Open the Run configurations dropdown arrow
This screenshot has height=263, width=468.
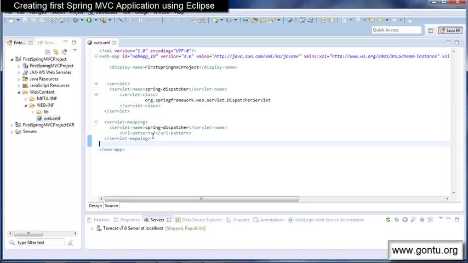pos(96,20)
